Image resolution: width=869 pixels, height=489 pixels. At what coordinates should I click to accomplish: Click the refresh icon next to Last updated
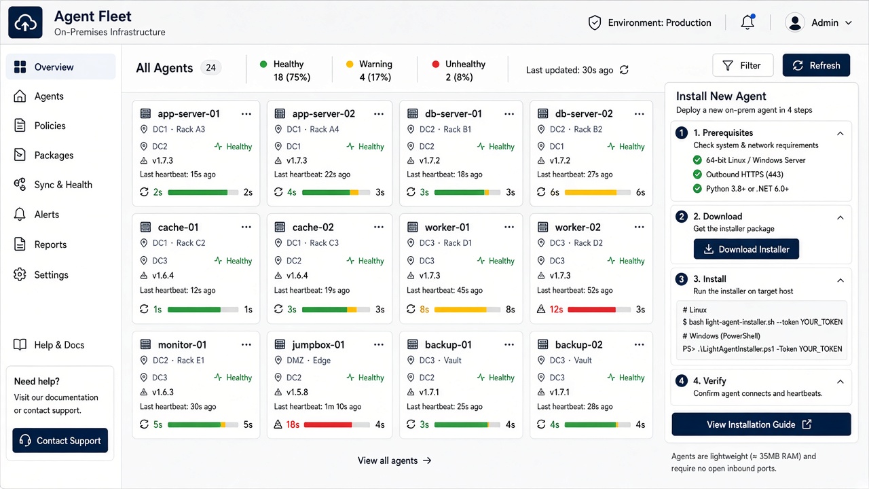tap(624, 70)
